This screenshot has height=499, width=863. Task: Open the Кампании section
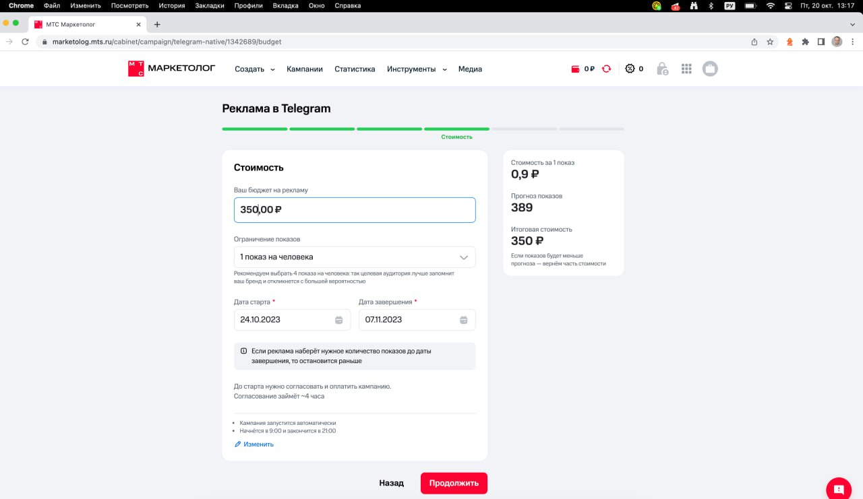click(x=305, y=69)
